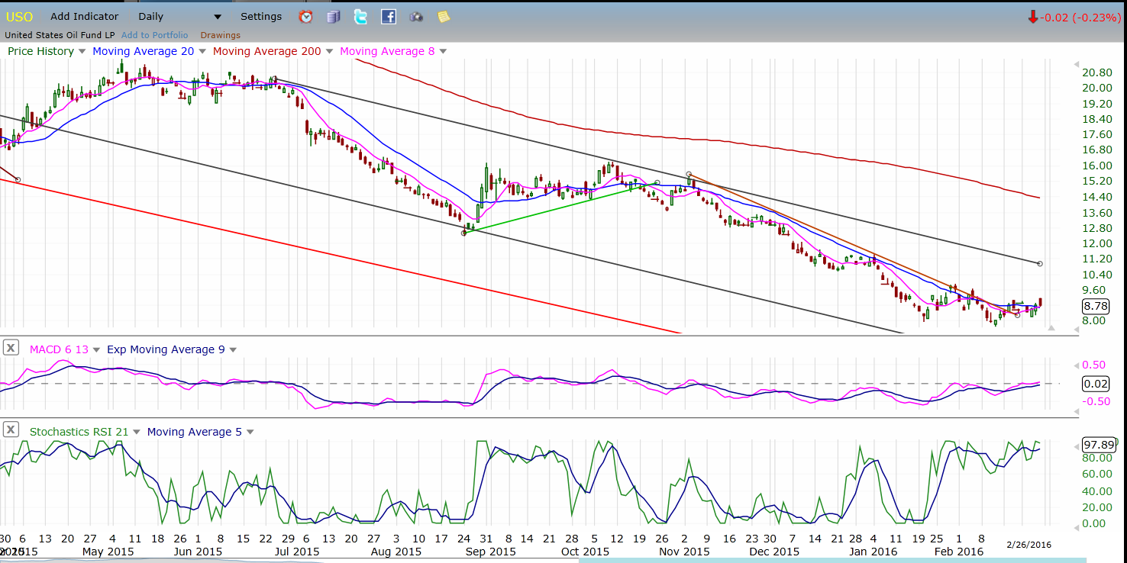Open the price alert alarm clock icon
This screenshot has height=563, width=1127.
point(305,17)
